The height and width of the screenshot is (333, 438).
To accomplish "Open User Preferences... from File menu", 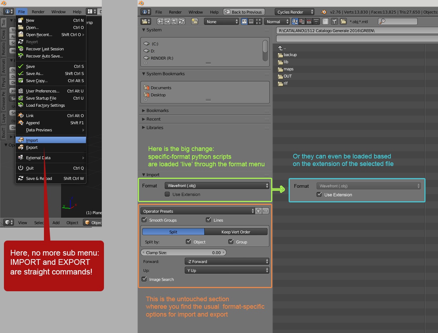I will 51,91.
